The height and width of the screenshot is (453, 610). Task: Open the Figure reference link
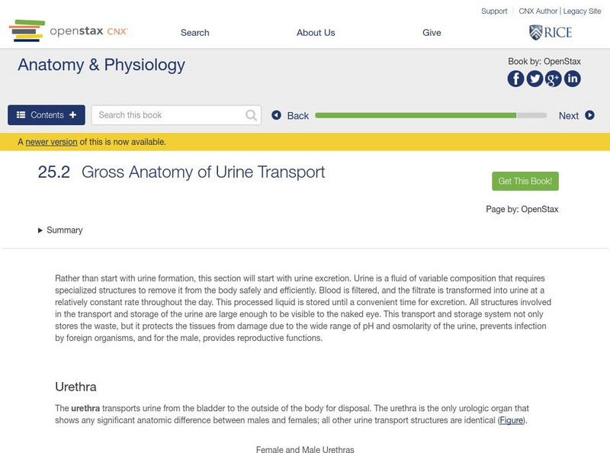click(511, 420)
